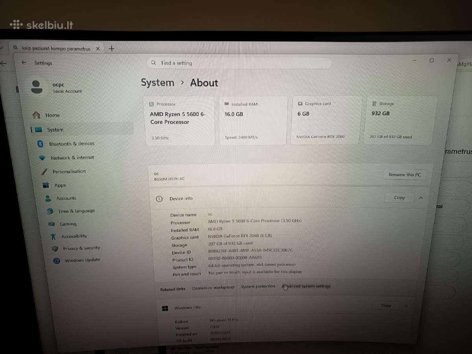The image size is (472, 354).
Task: Select System in the sidebar
Action: [82, 129]
